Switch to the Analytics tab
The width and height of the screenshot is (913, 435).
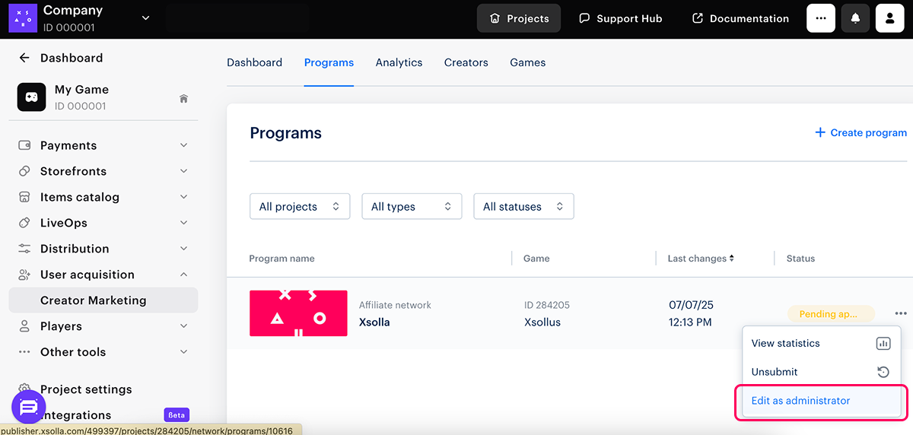tap(399, 62)
